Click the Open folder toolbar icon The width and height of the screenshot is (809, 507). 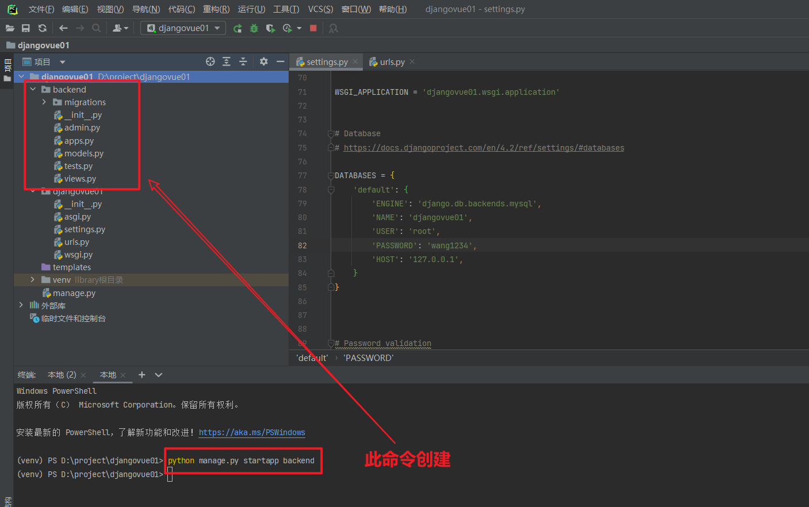[x=10, y=28]
